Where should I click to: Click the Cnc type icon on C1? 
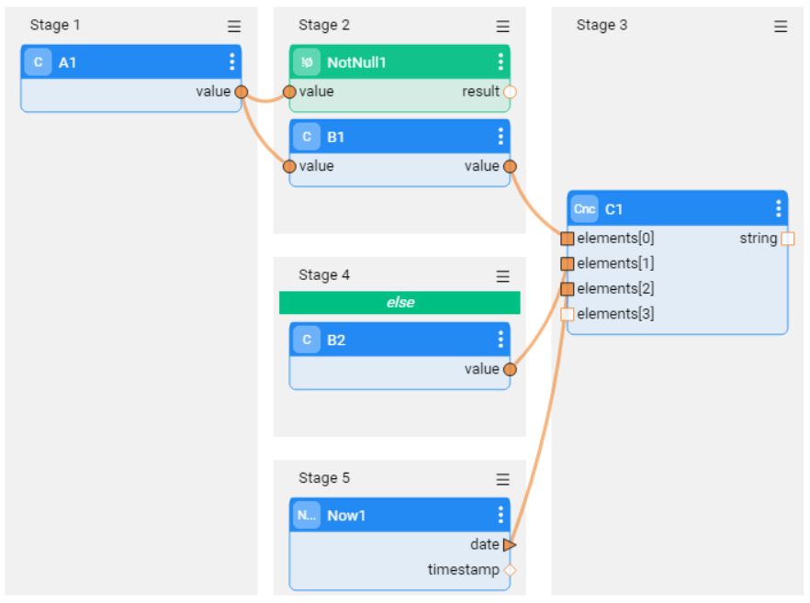(x=585, y=208)
